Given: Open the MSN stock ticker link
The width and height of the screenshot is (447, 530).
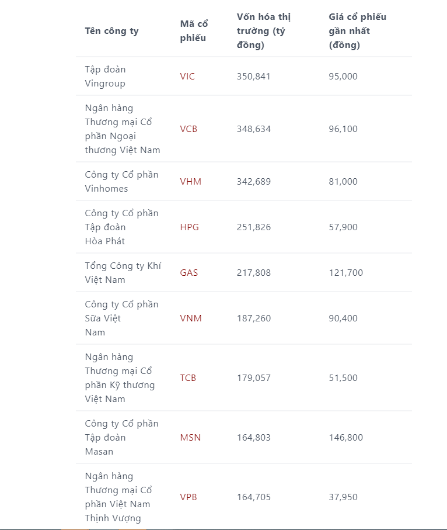Looking at the screenshot, I should pos(190,438).
